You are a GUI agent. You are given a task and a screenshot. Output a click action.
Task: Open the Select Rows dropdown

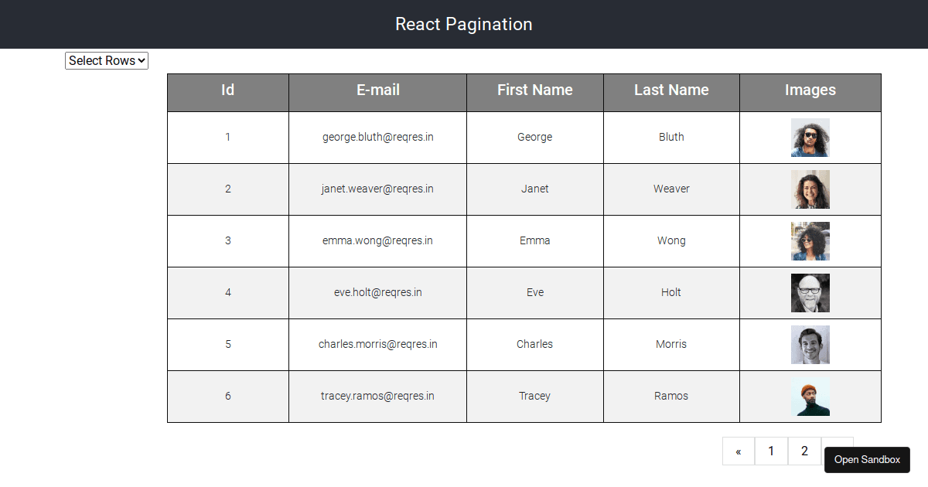[x=106, y=60]
